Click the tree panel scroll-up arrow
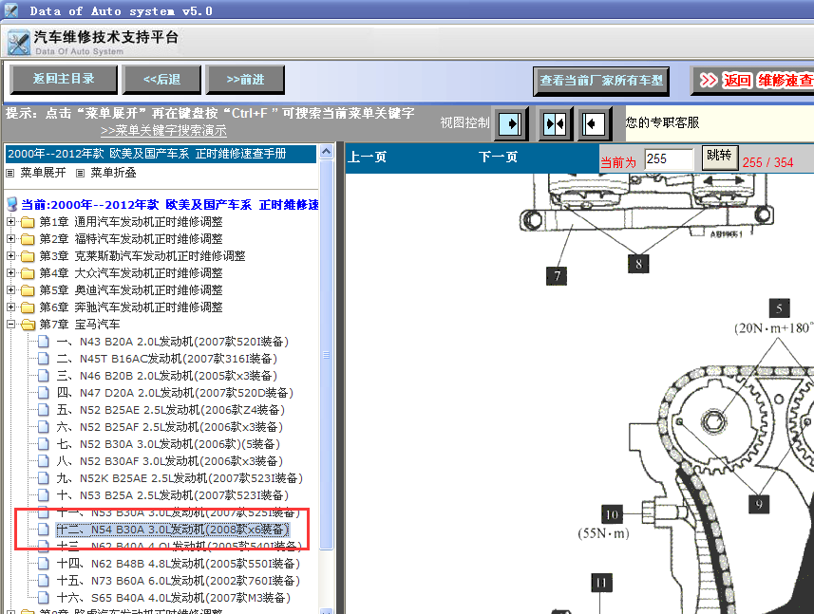814x614 pixels. click(x=326, y=152)
